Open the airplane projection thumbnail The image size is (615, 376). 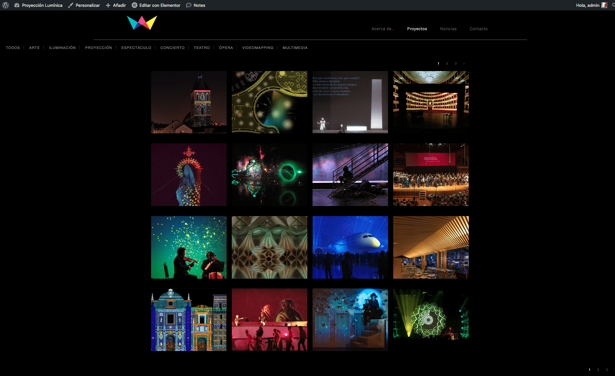(x=350, y=247)
